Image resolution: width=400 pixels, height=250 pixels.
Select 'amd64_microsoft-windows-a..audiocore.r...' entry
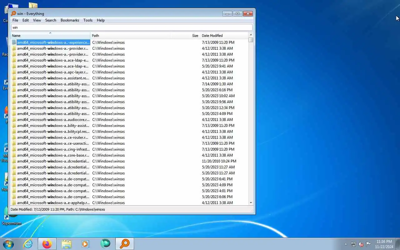pos(53,119)
